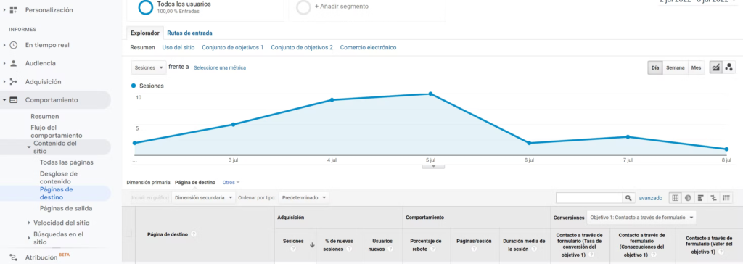Select the line chart view icon
743x264 pixels.
[x=715, y=67]
